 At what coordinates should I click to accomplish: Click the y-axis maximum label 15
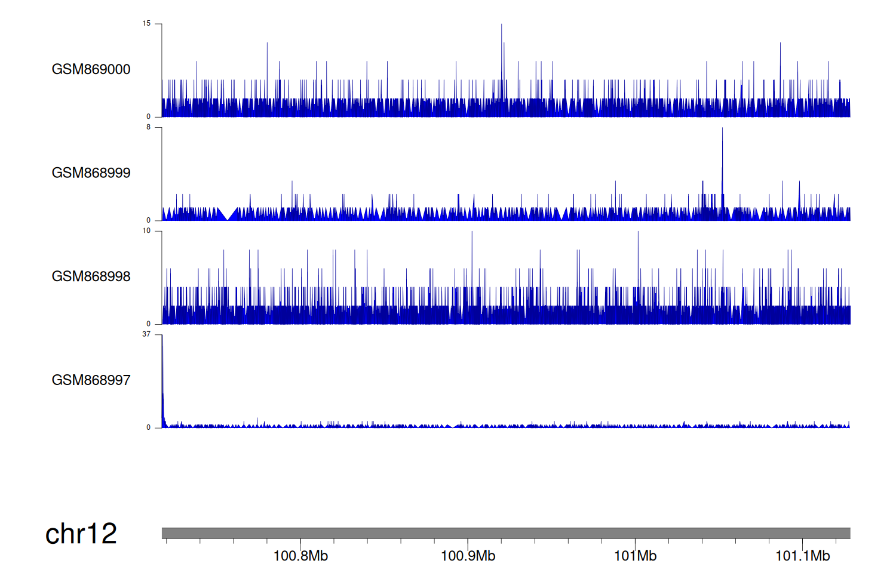click(146, 24)
